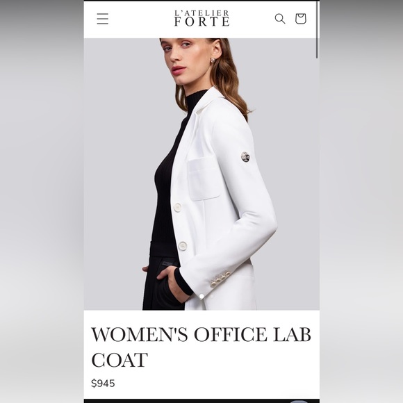Click the model's pearl earring in photo
Image resolution: width=403 pixels, height=403 pixels.
pyautogui.click(x=213, y=60)
